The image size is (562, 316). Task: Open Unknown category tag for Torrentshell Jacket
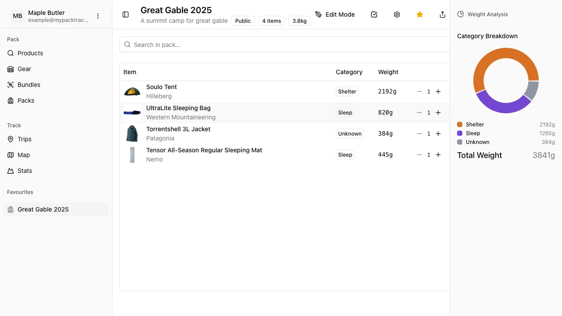(x=349, y=134)
